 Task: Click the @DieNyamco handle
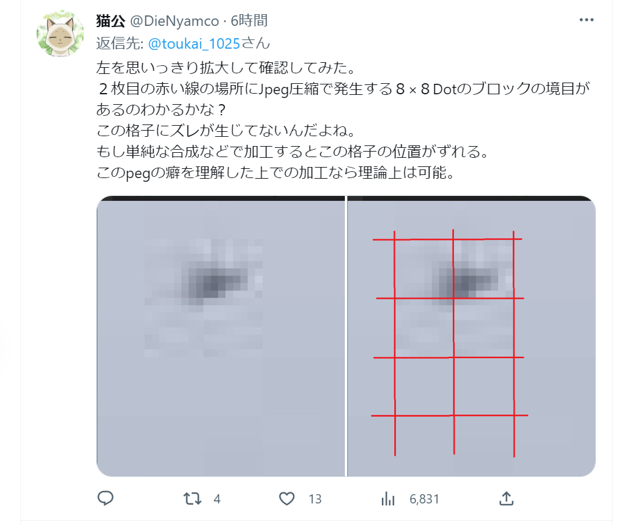point(175,21)
